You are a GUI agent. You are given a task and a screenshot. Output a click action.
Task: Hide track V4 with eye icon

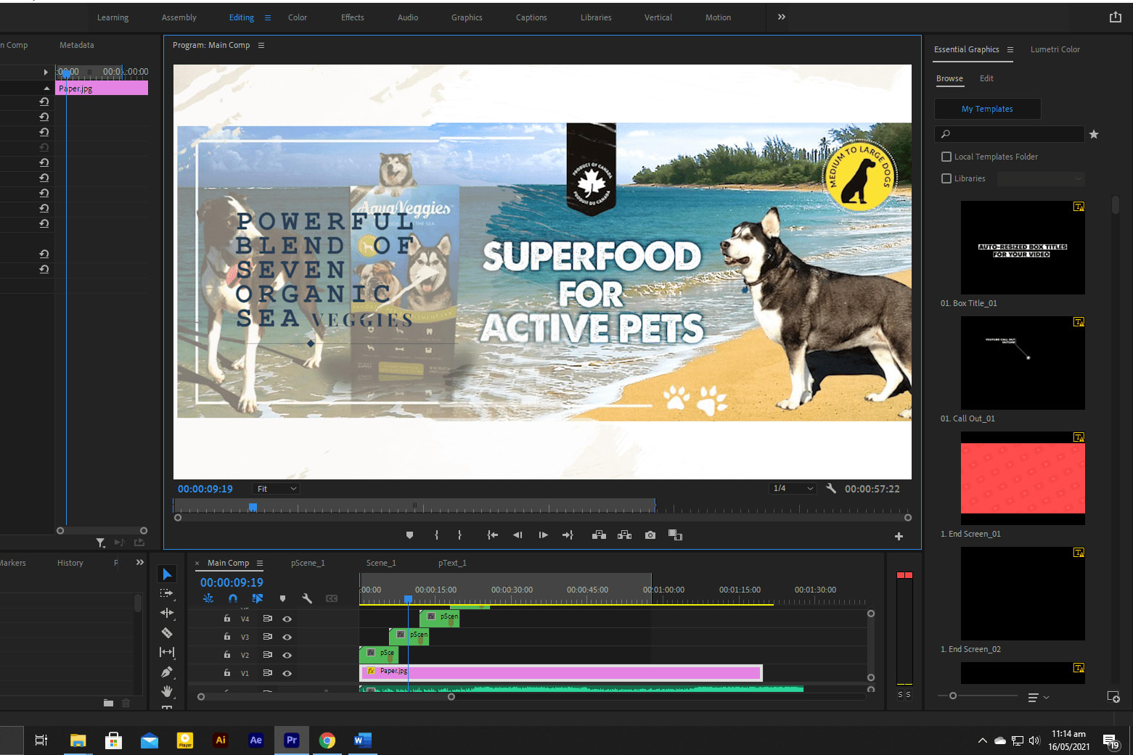[x=287, y=619]
